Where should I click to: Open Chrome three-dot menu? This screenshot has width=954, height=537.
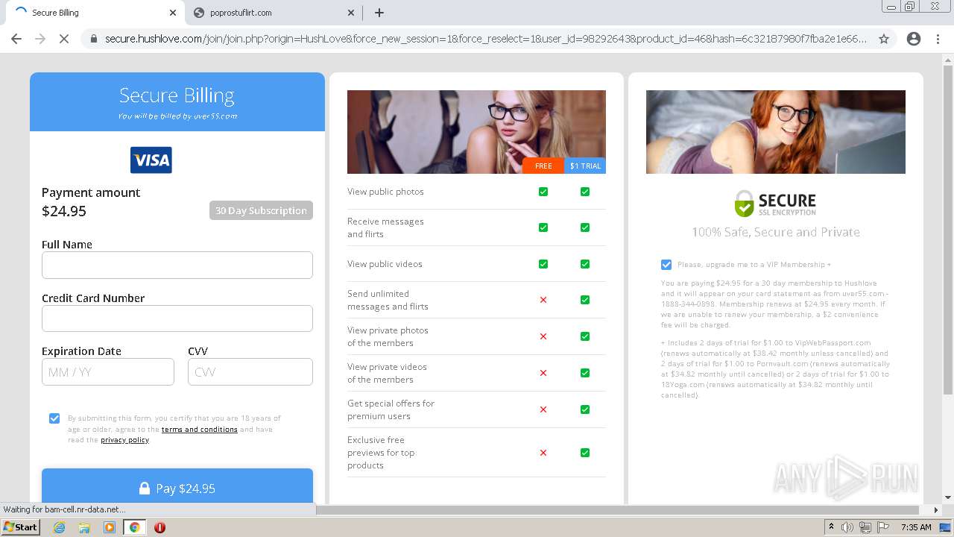tap(938, 39)
